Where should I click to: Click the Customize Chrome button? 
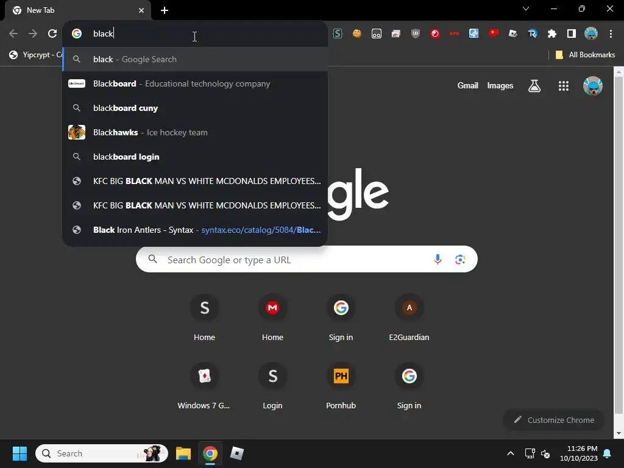click(554, 420)
